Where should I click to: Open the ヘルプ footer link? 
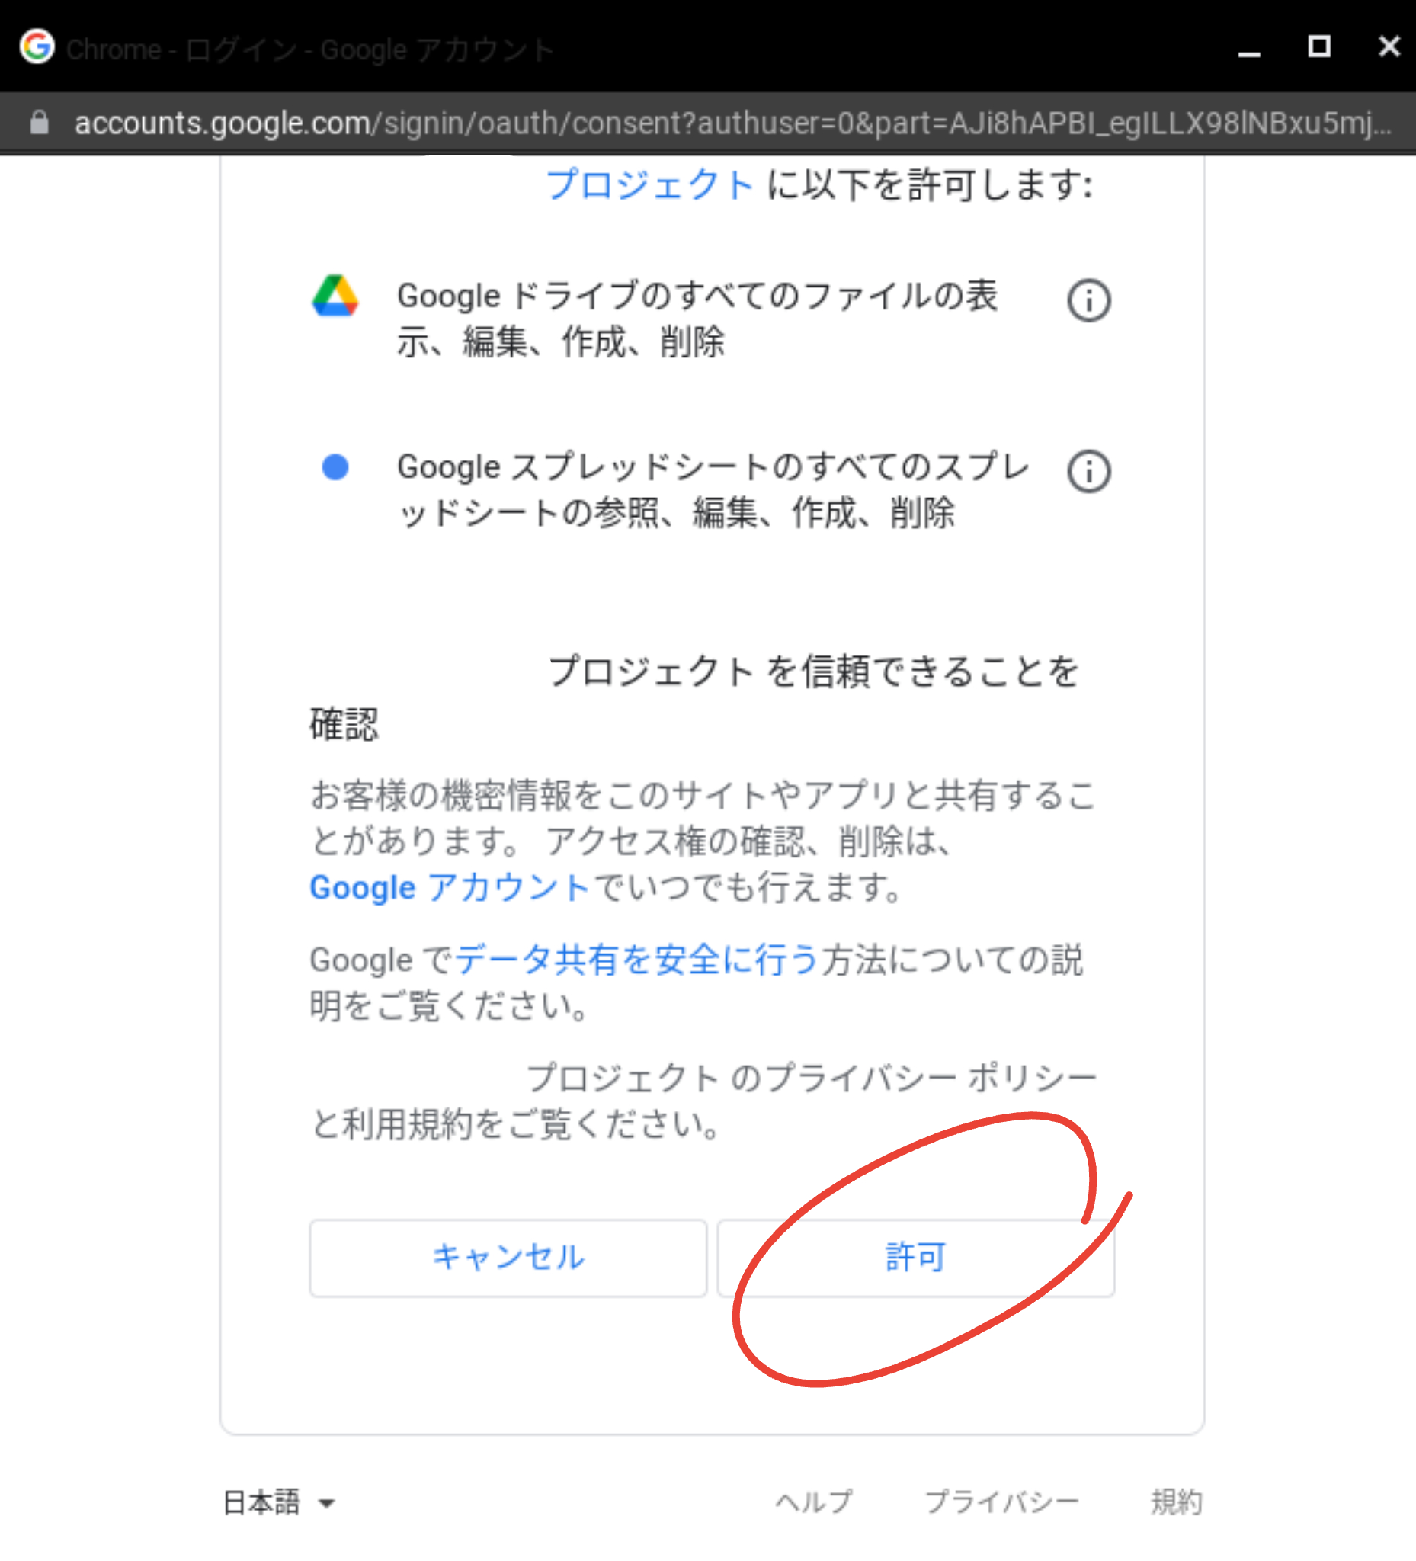(813, 1502)
